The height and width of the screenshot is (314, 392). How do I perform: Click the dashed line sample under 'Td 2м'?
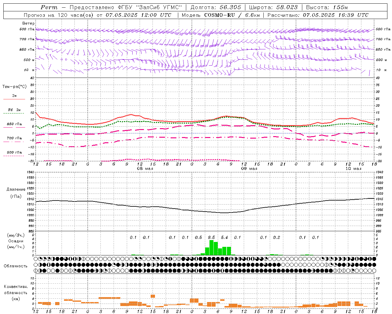click(x=14, y=113)
